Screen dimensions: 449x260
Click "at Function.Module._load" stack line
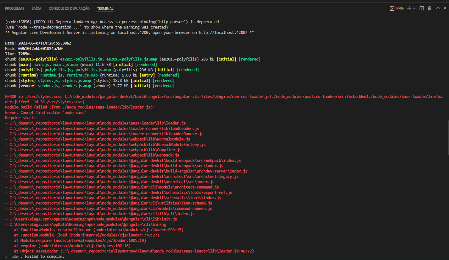(87, 235)
